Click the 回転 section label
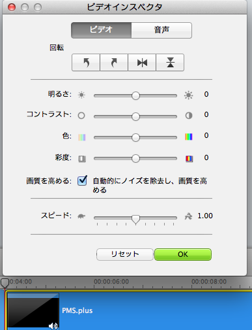 click(x=57, y=48)
